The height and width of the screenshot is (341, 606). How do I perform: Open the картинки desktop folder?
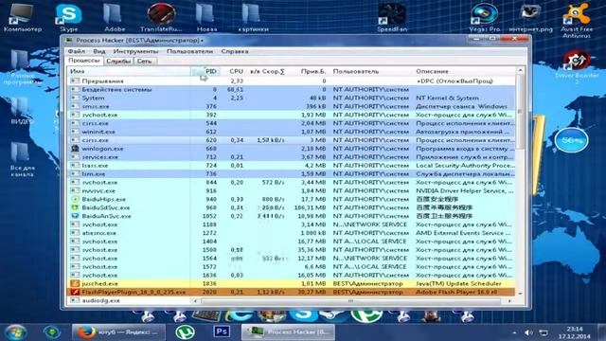253,18
